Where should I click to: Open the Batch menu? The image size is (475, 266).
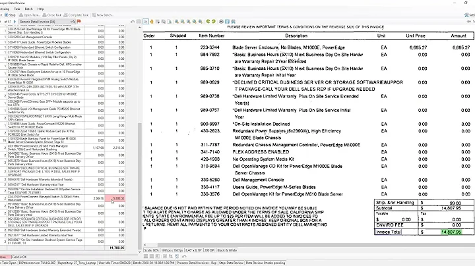tap(28, 9)
